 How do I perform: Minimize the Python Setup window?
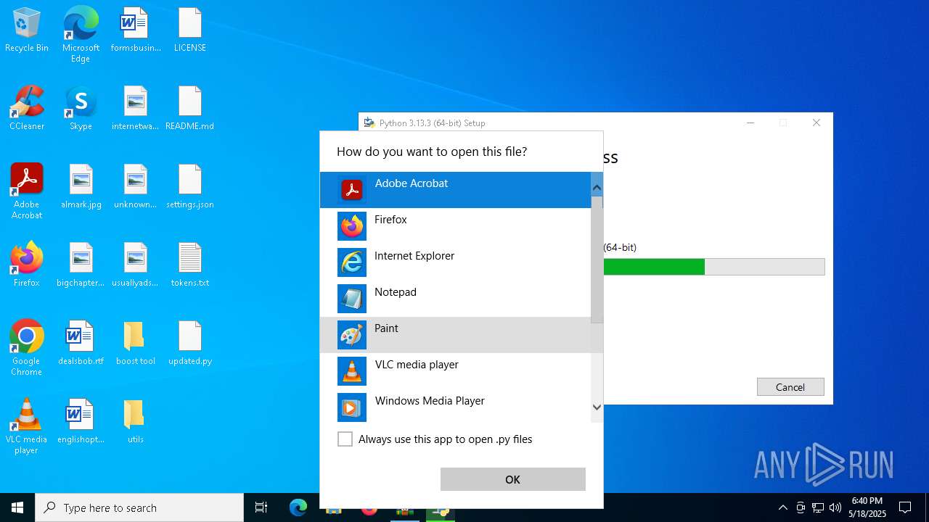pos(751,123)
